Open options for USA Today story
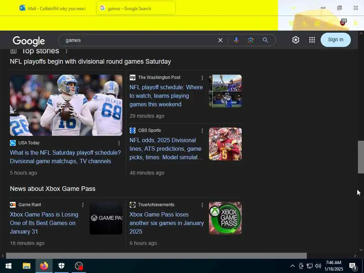 click(119, 143)
